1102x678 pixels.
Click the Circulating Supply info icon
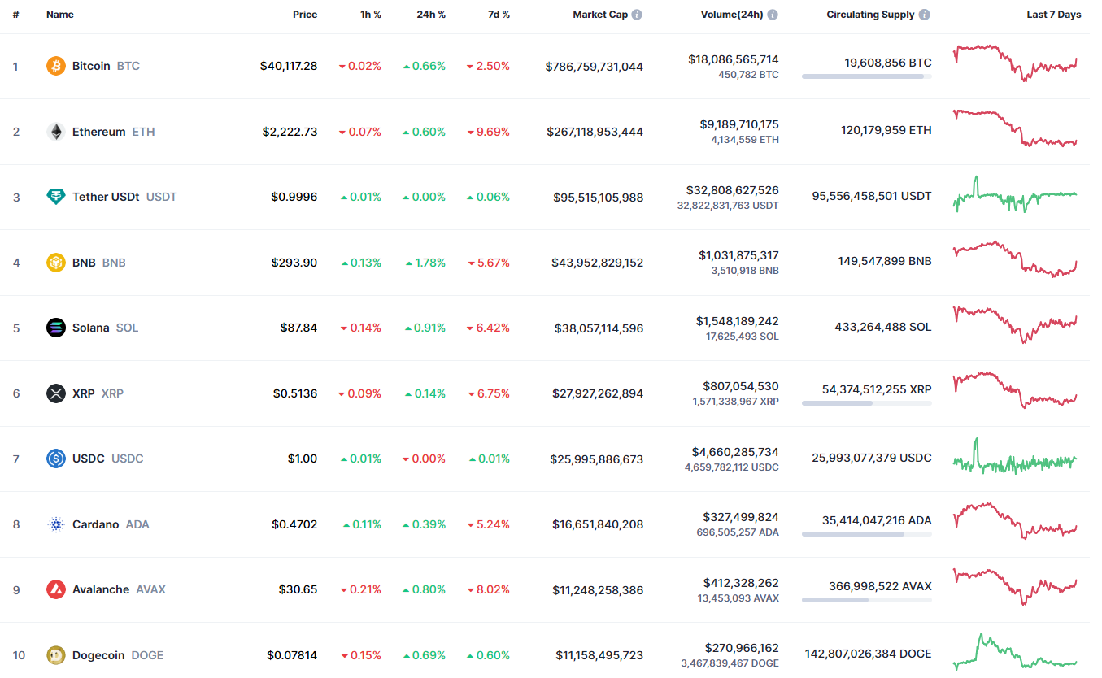click(925, 15)
